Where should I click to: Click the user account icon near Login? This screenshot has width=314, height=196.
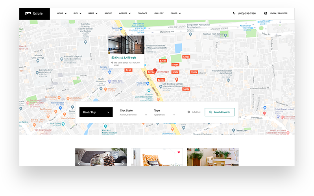(x=266, y=13)
